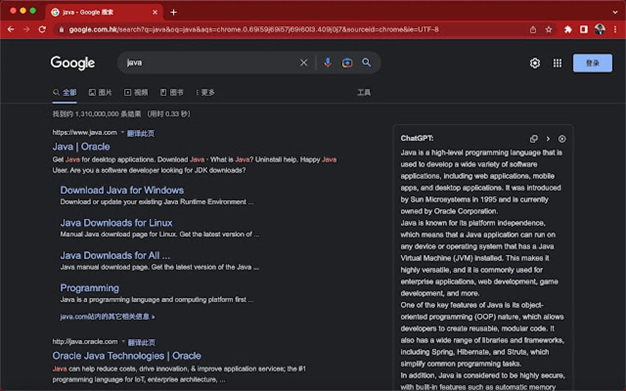Click the 登录 sign-in button
The width and height of the screenshot is (626, 391).
point(592,63)
